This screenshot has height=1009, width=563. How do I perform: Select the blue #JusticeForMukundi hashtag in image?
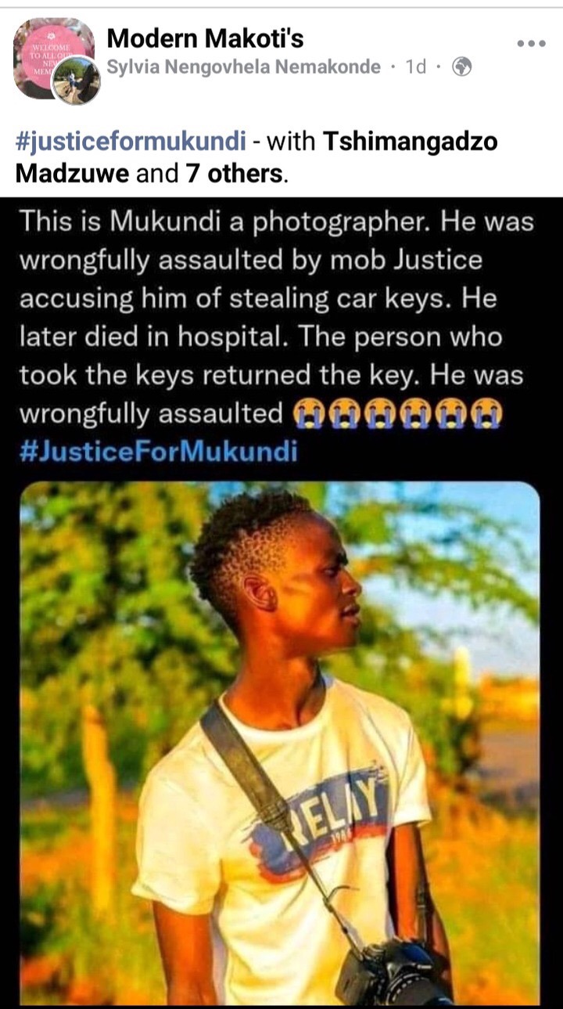click(x=159, y=452)
